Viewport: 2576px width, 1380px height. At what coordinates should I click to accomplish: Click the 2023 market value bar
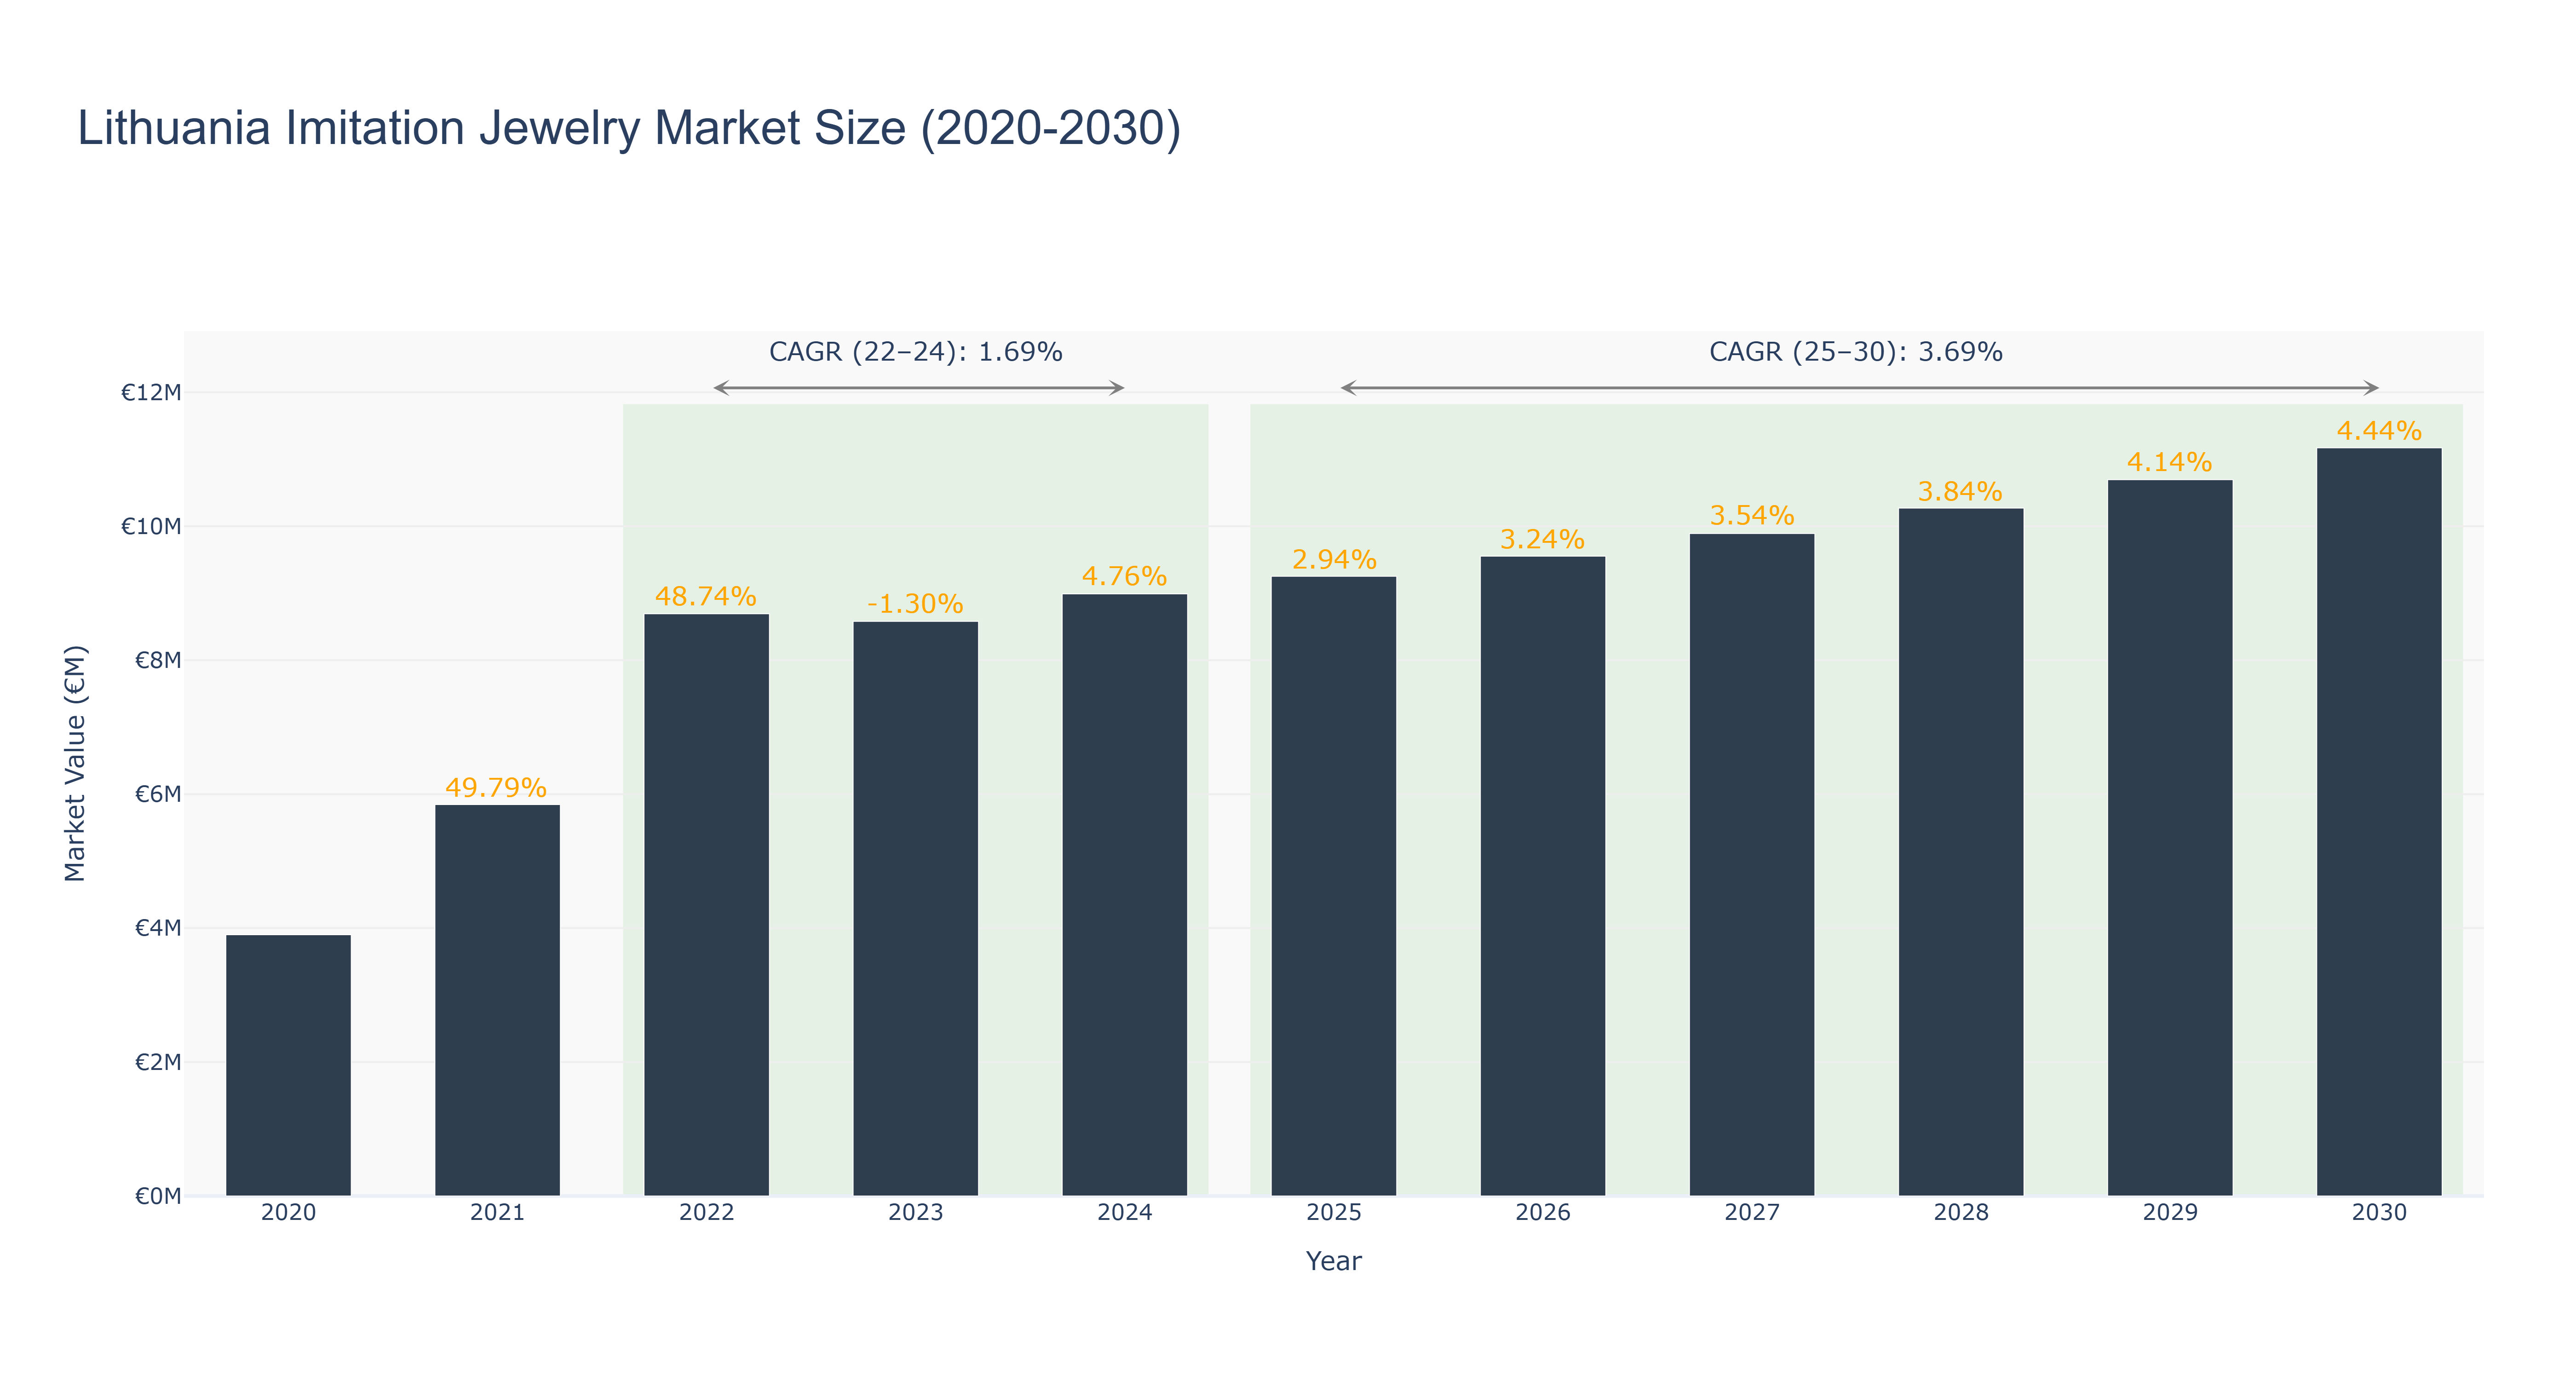point(915,909)
